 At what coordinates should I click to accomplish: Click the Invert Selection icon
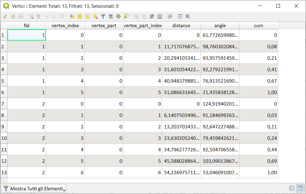point(88,16)
